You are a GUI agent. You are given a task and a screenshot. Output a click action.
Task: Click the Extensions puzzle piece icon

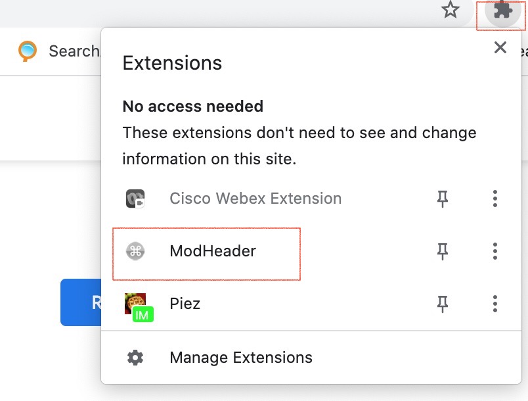click(502, 11)
